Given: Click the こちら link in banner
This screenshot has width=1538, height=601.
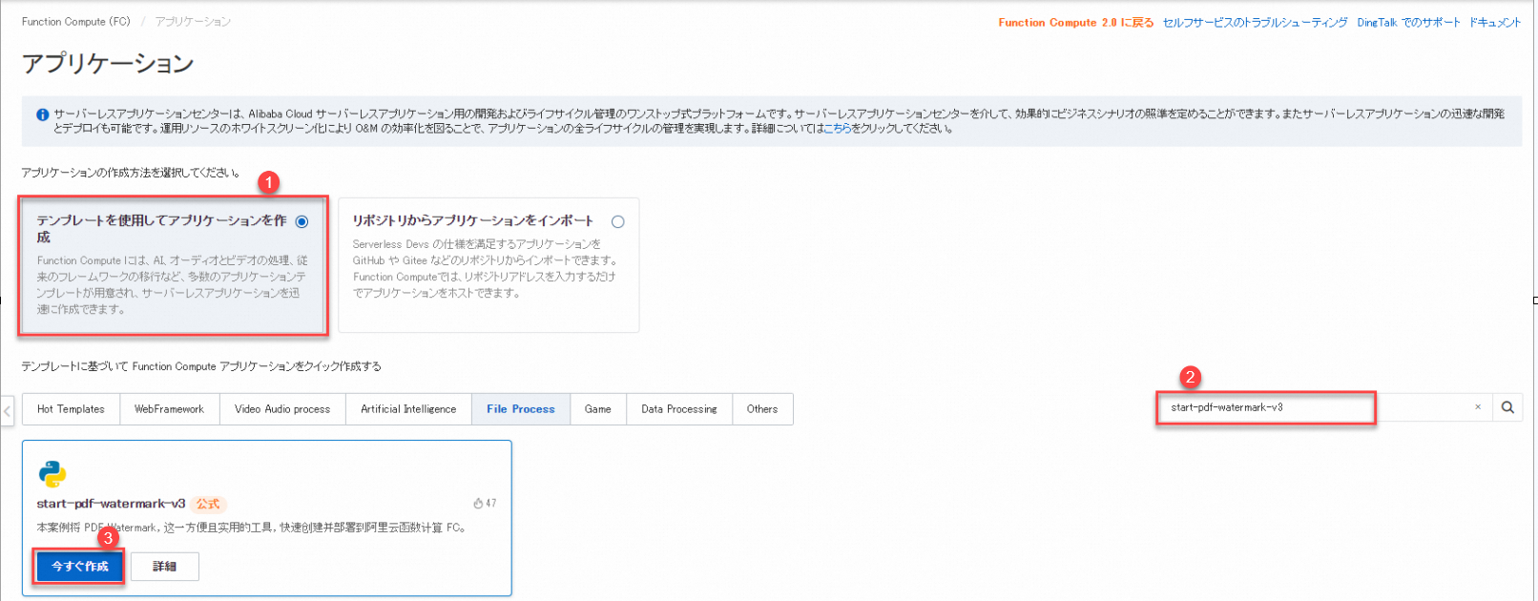Looking at the screenshot, I should (837, 129).
